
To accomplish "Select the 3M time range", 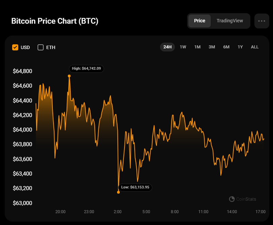I will [212, 47].
